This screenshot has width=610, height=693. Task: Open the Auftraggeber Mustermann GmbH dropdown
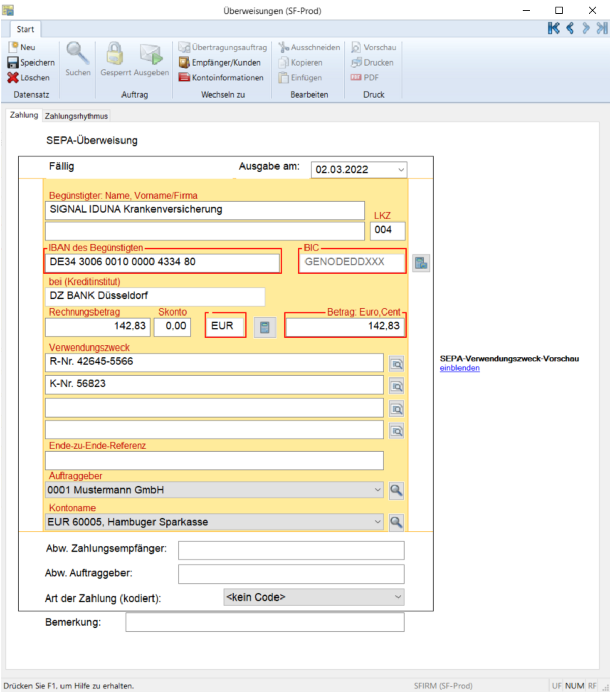click(x=377, y=490)
